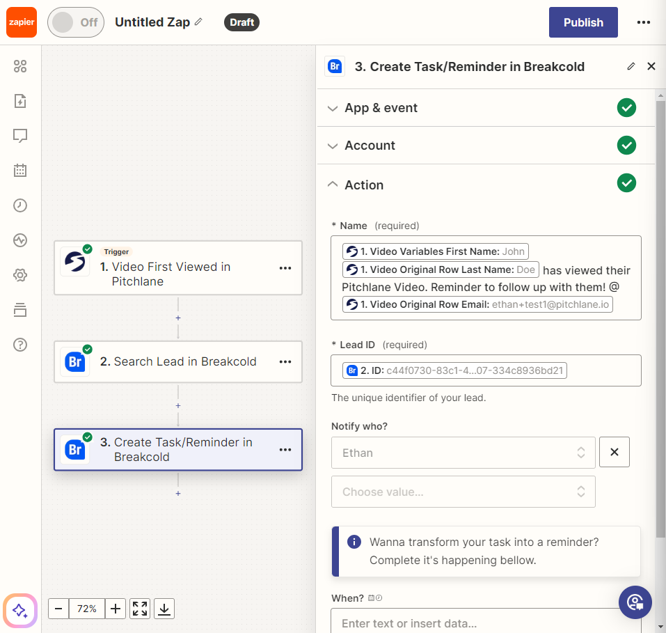Click the Video Variables First Name pill
Viewport: 666px width, 633px height.
click(x=436, y=251)
